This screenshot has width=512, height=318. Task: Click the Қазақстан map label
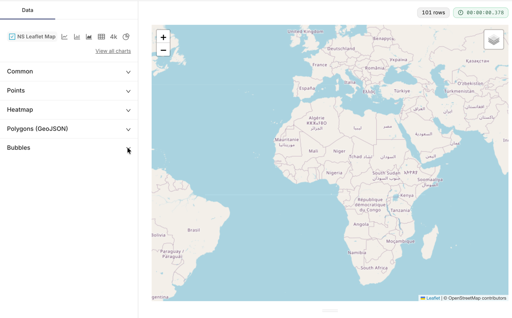pos(478,61)
